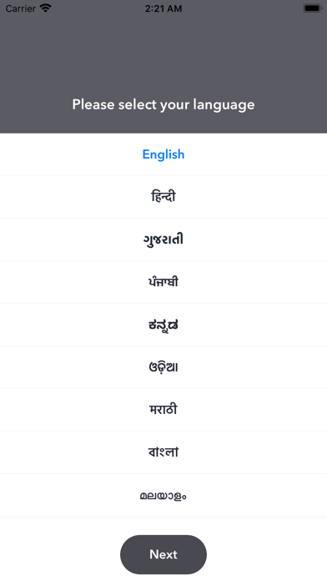Choose the हिन्दी (Hindi) language option
Image resolution: width=327 pixels, height=581 pixels.
point(163,197)
